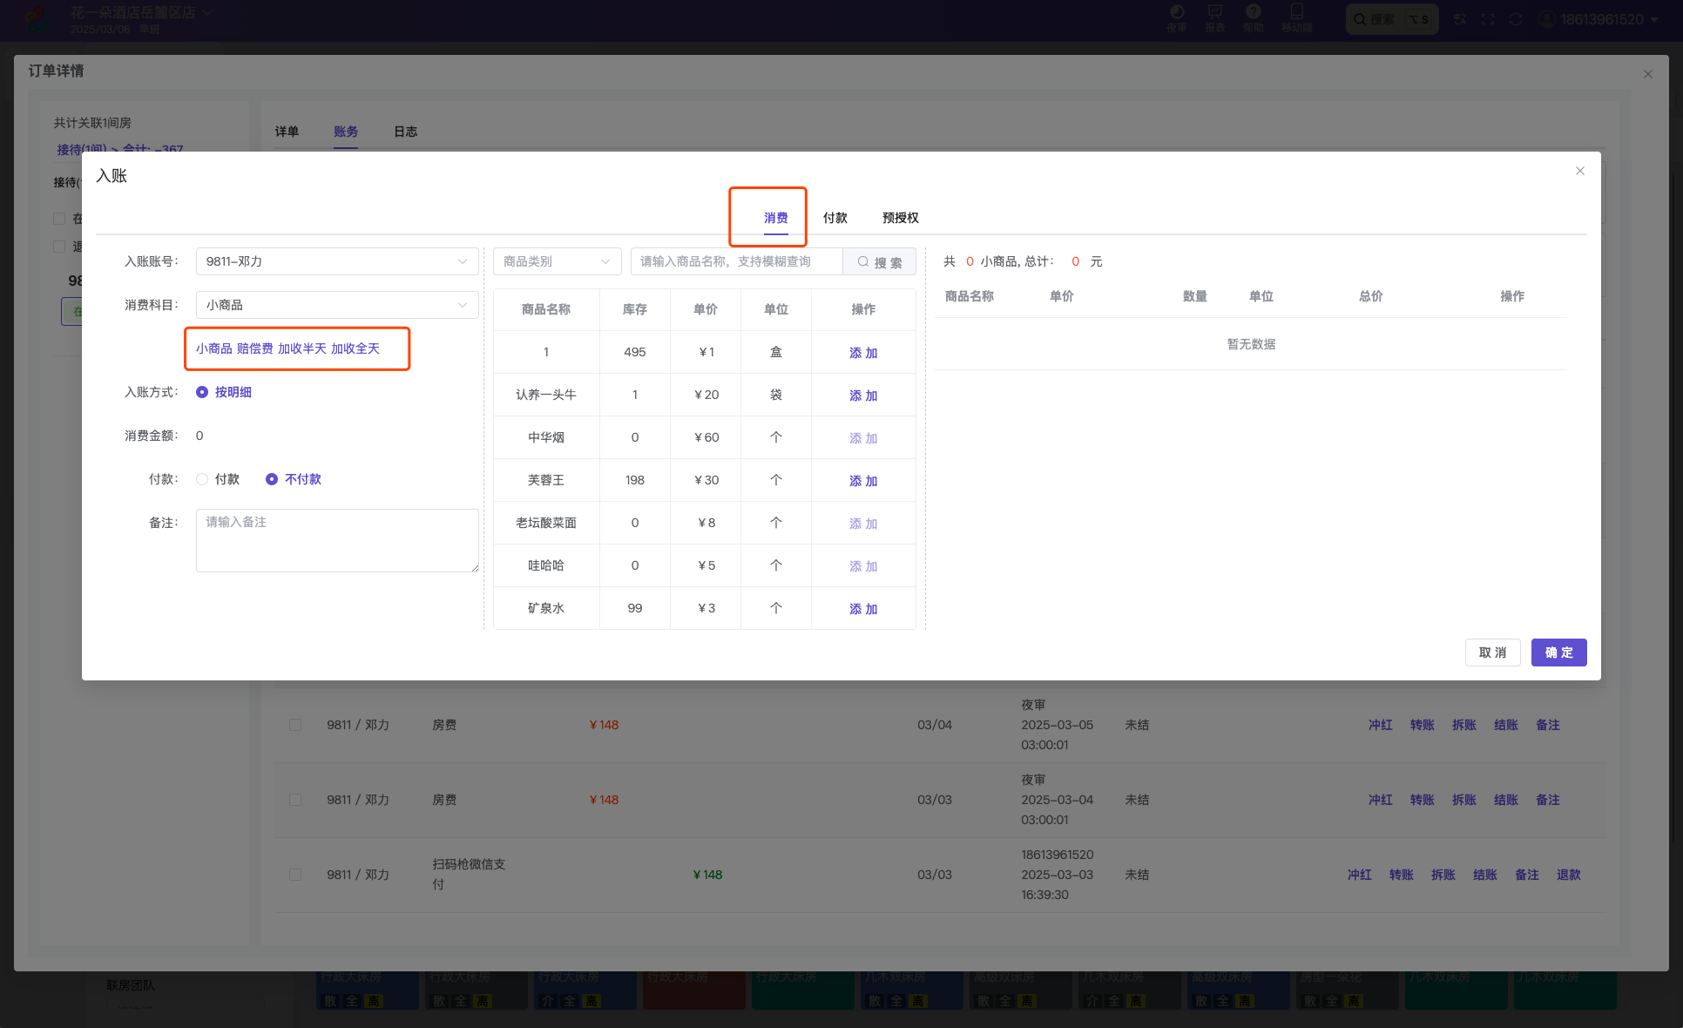This screenshot has height=1028, width=1683.
Task: Click 备注 on the 微信支付 row
Action: 1527,875
